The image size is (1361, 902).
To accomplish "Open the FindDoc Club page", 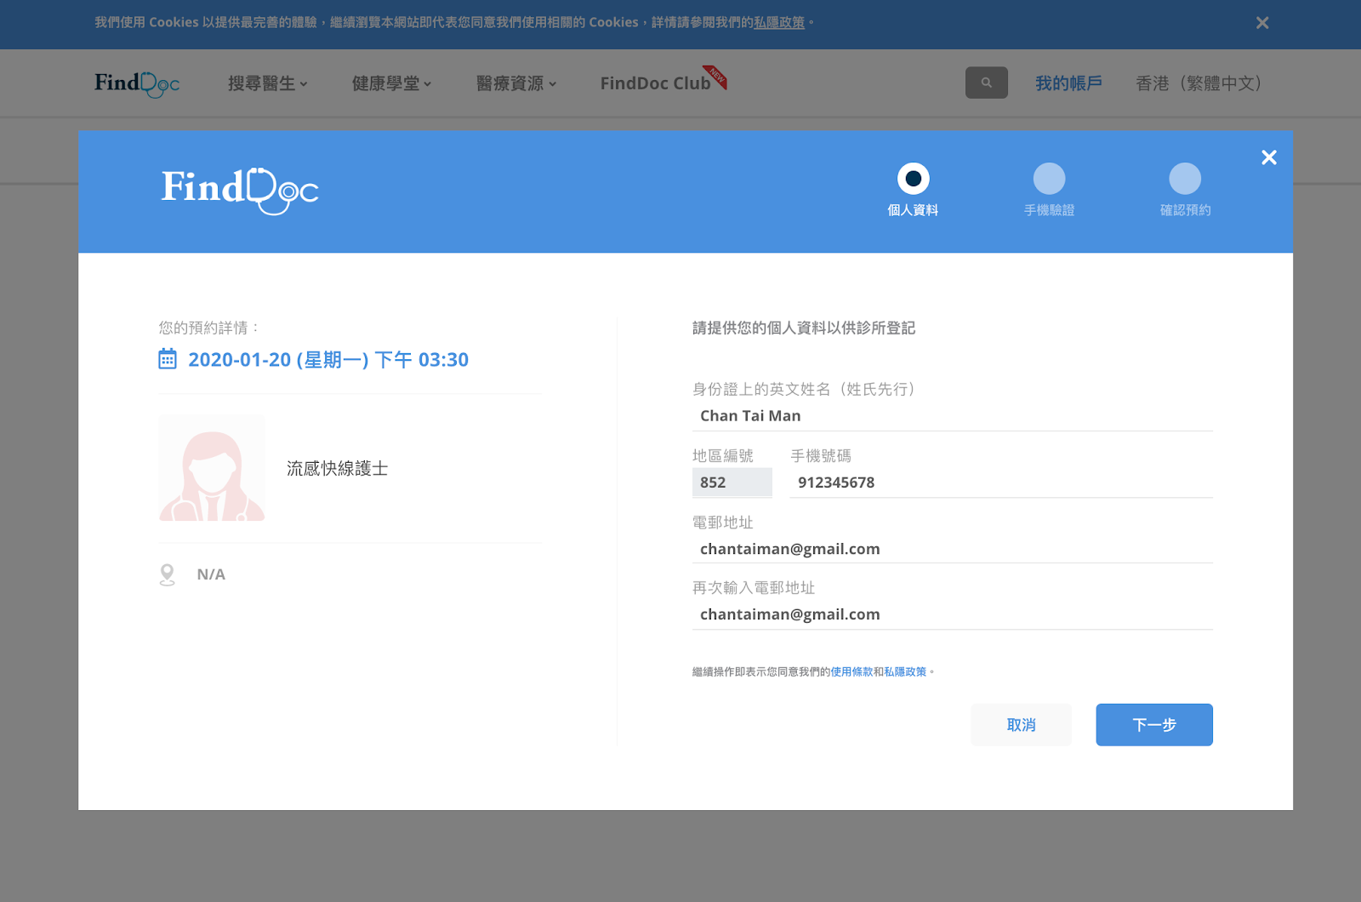I will [x=663, y=82].
